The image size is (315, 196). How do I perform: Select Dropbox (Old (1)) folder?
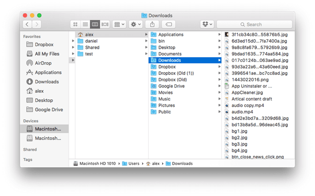tap(185, 73)
